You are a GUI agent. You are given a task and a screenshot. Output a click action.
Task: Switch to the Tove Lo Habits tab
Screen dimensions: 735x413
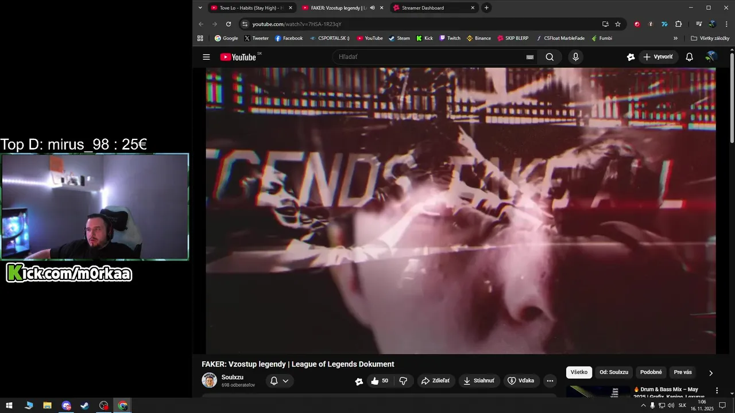252,7
